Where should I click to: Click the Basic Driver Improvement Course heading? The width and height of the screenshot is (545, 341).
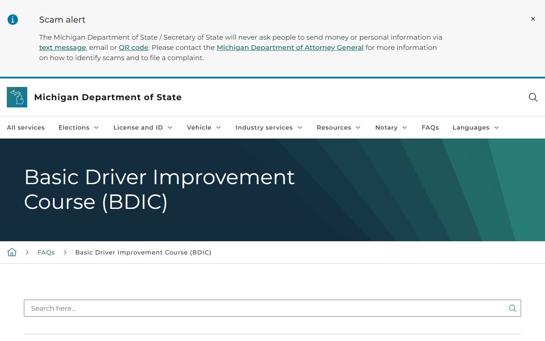click(x=159, y=189)
